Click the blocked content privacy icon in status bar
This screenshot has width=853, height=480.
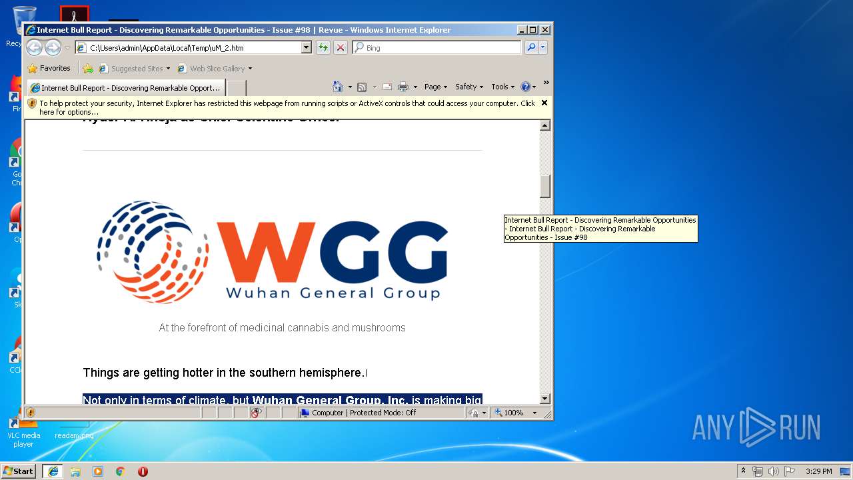click(x=257, y=413)
